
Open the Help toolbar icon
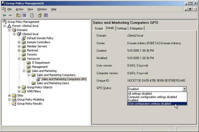(x=40, y=16)
